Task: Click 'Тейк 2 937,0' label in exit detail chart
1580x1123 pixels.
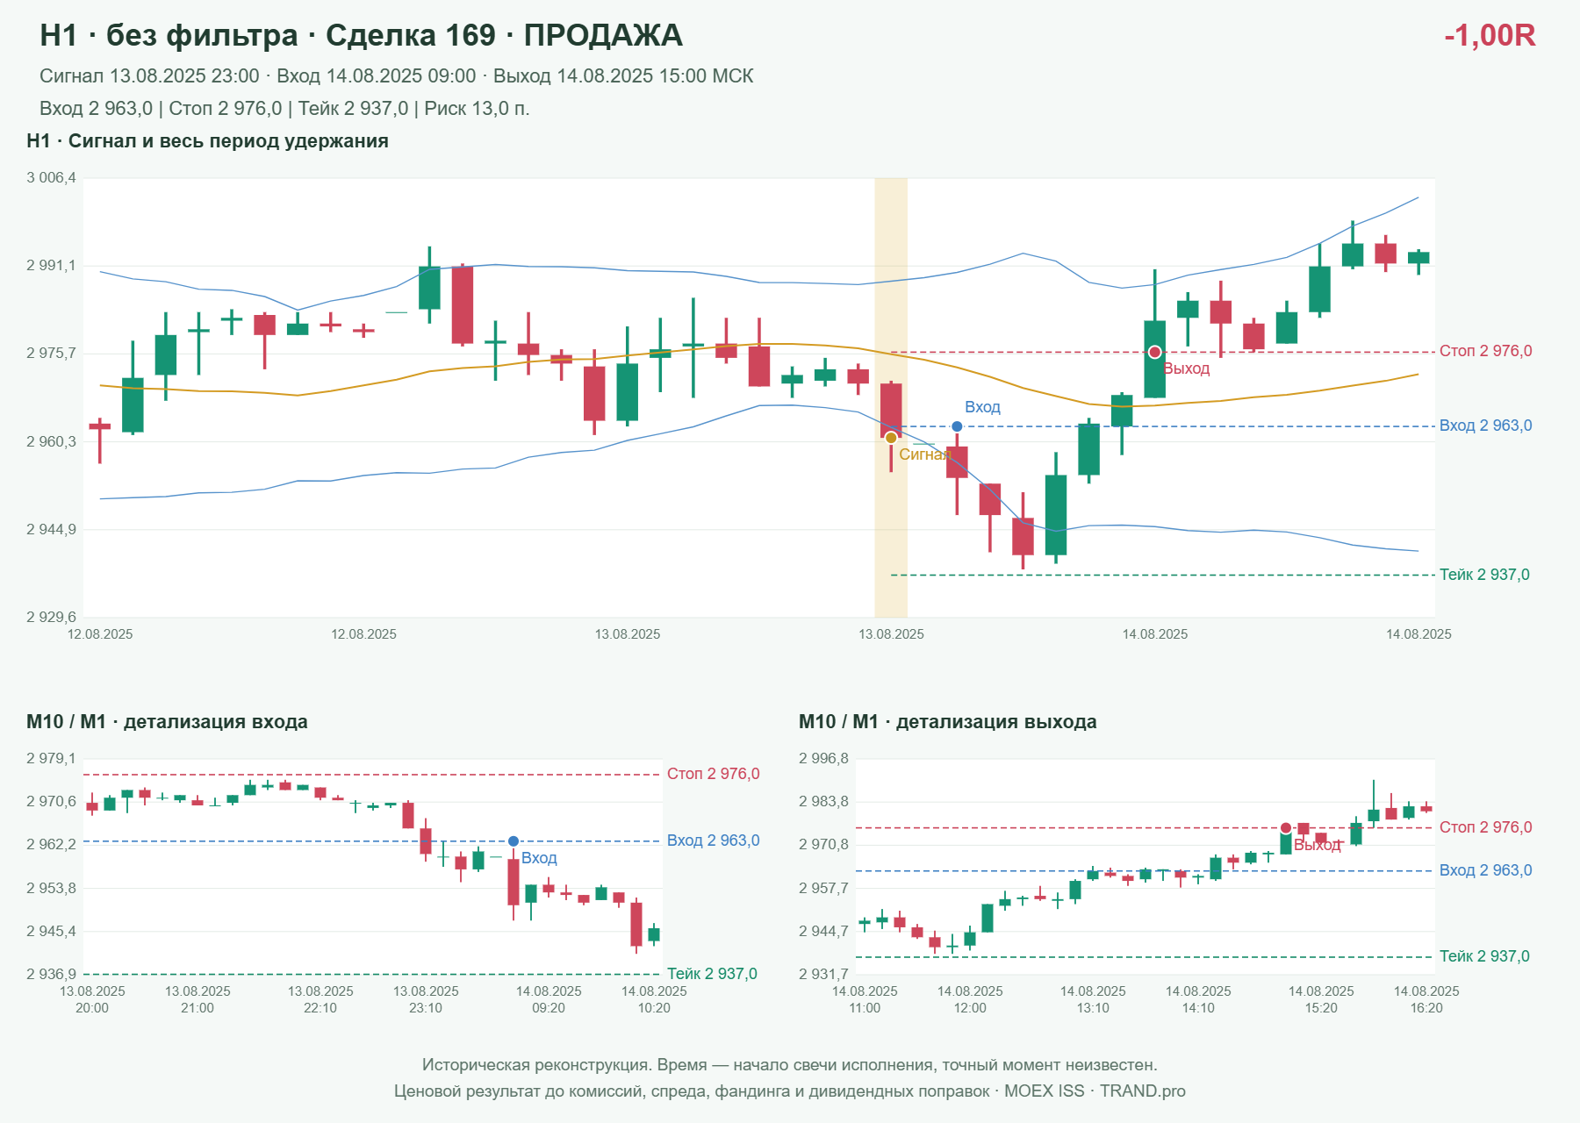Action: (1484, 956)
